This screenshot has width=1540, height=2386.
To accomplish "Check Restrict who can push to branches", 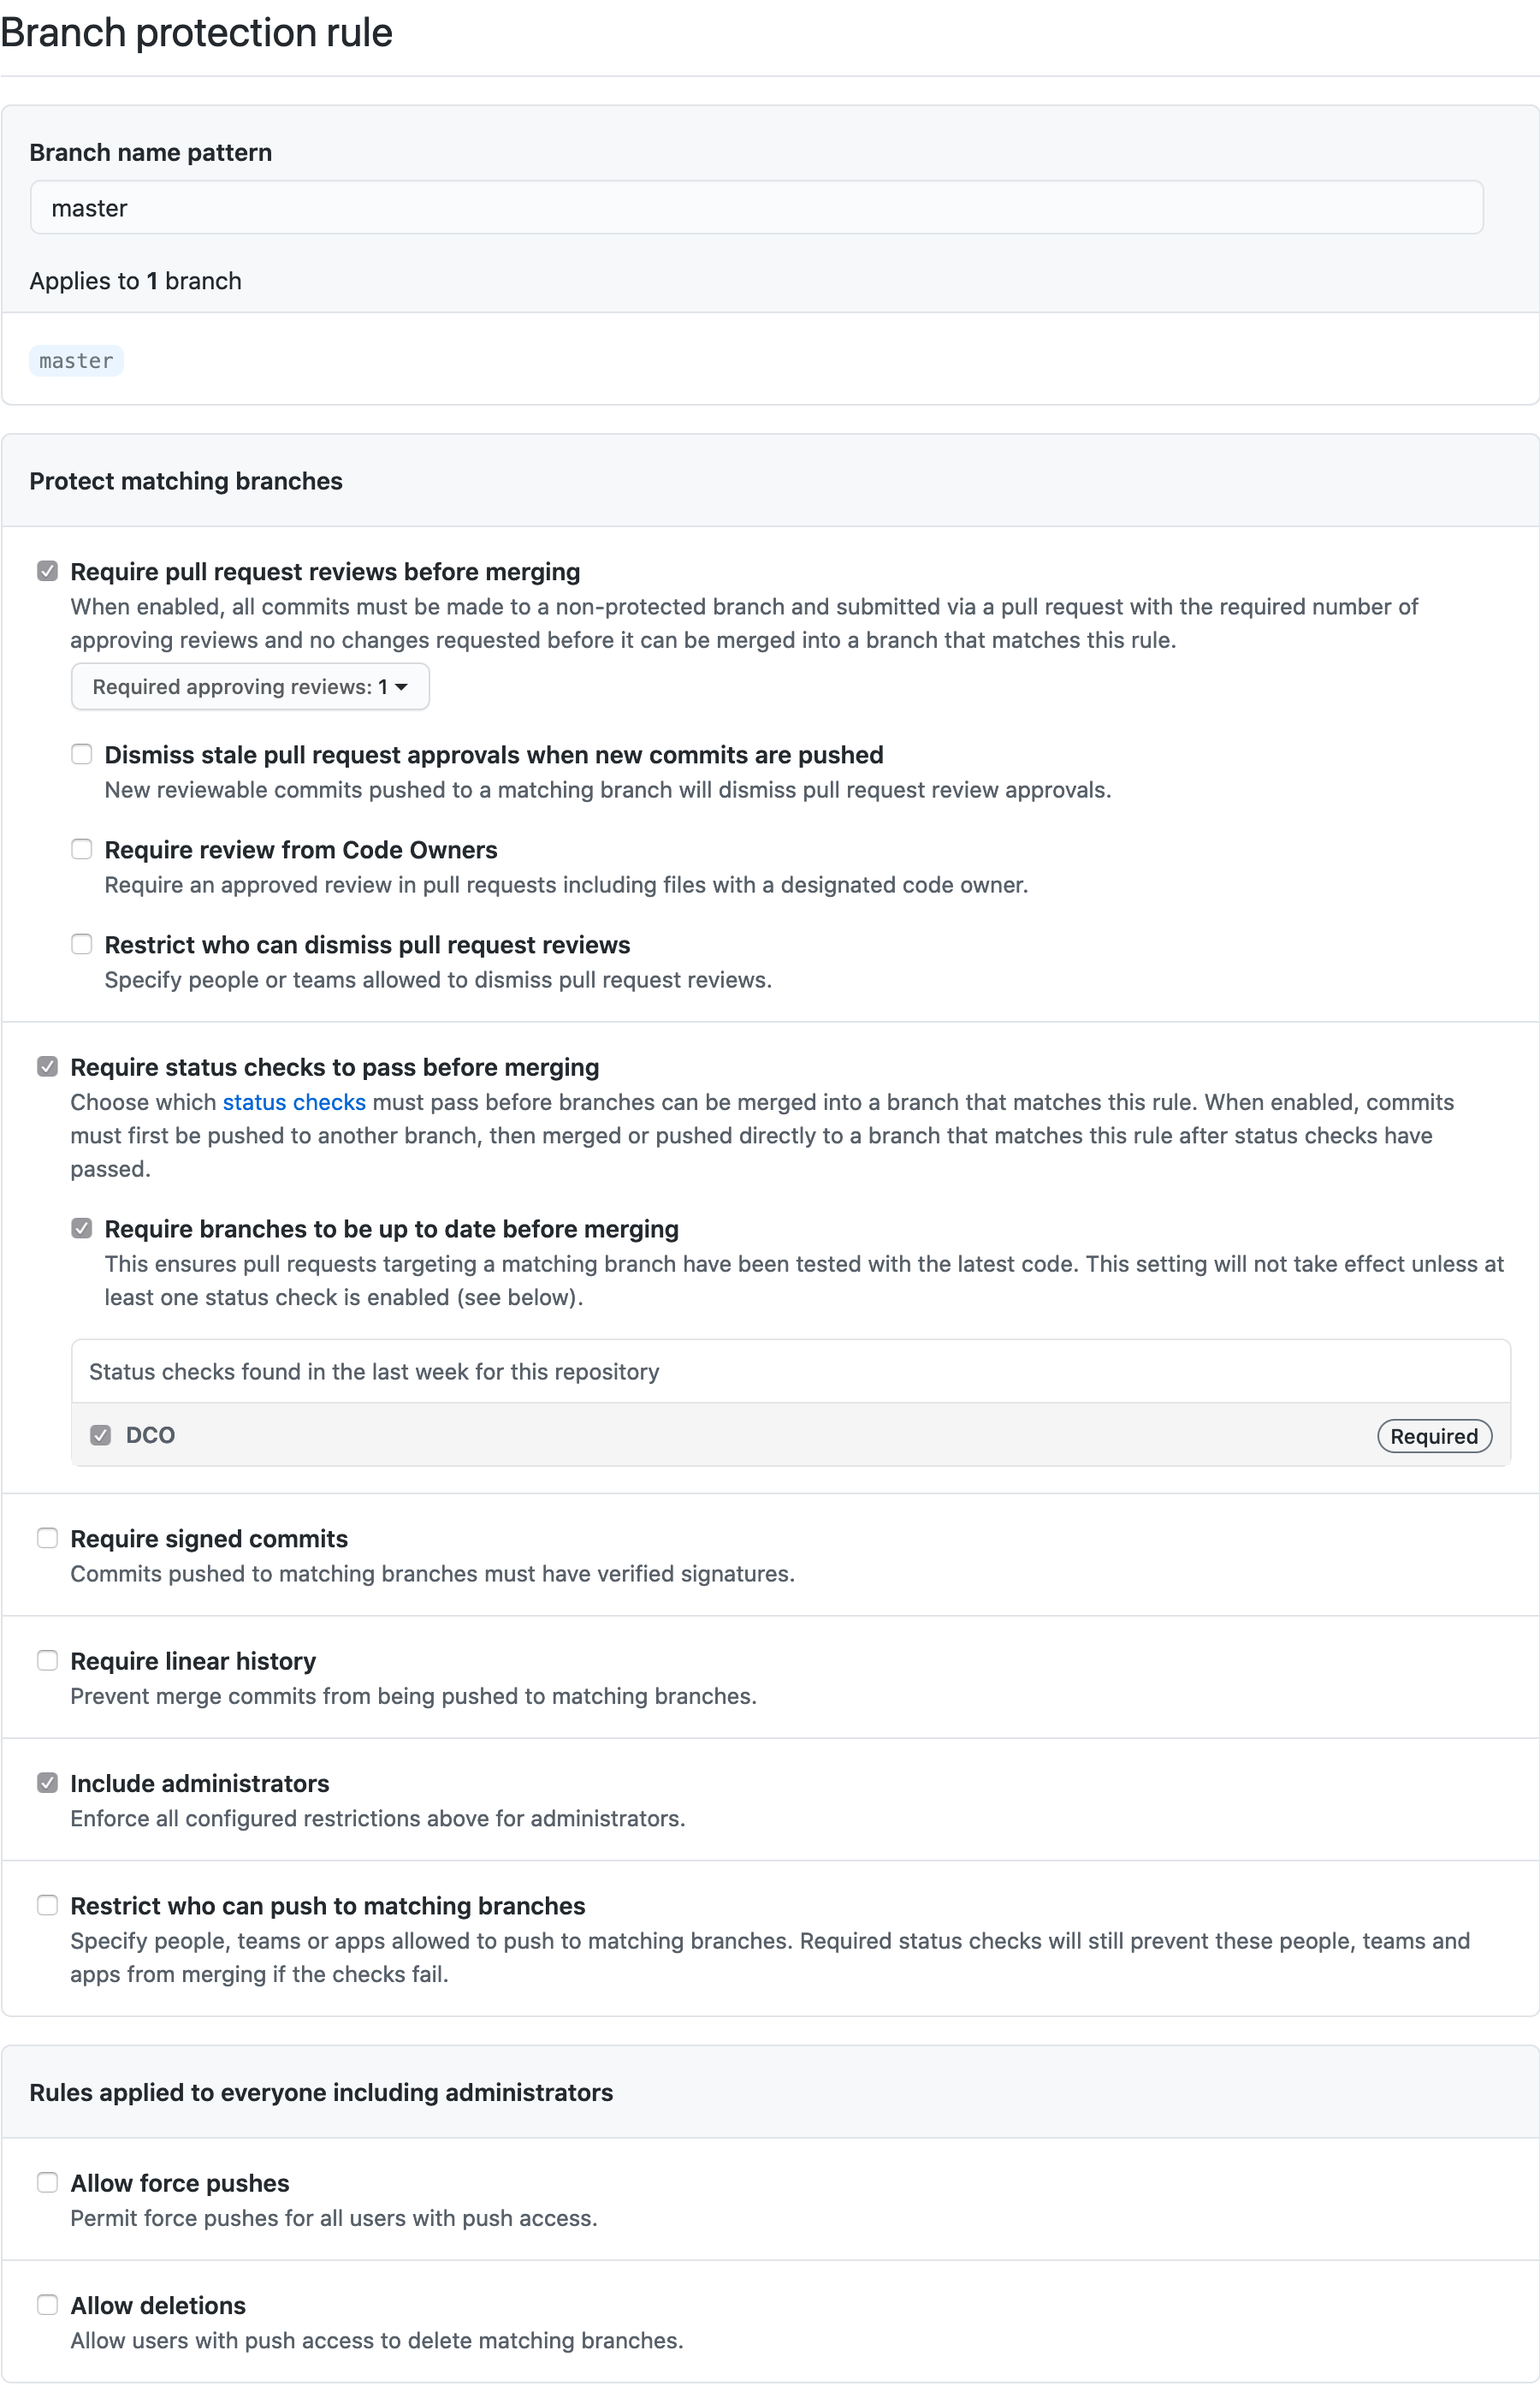I will [48, 1905].
